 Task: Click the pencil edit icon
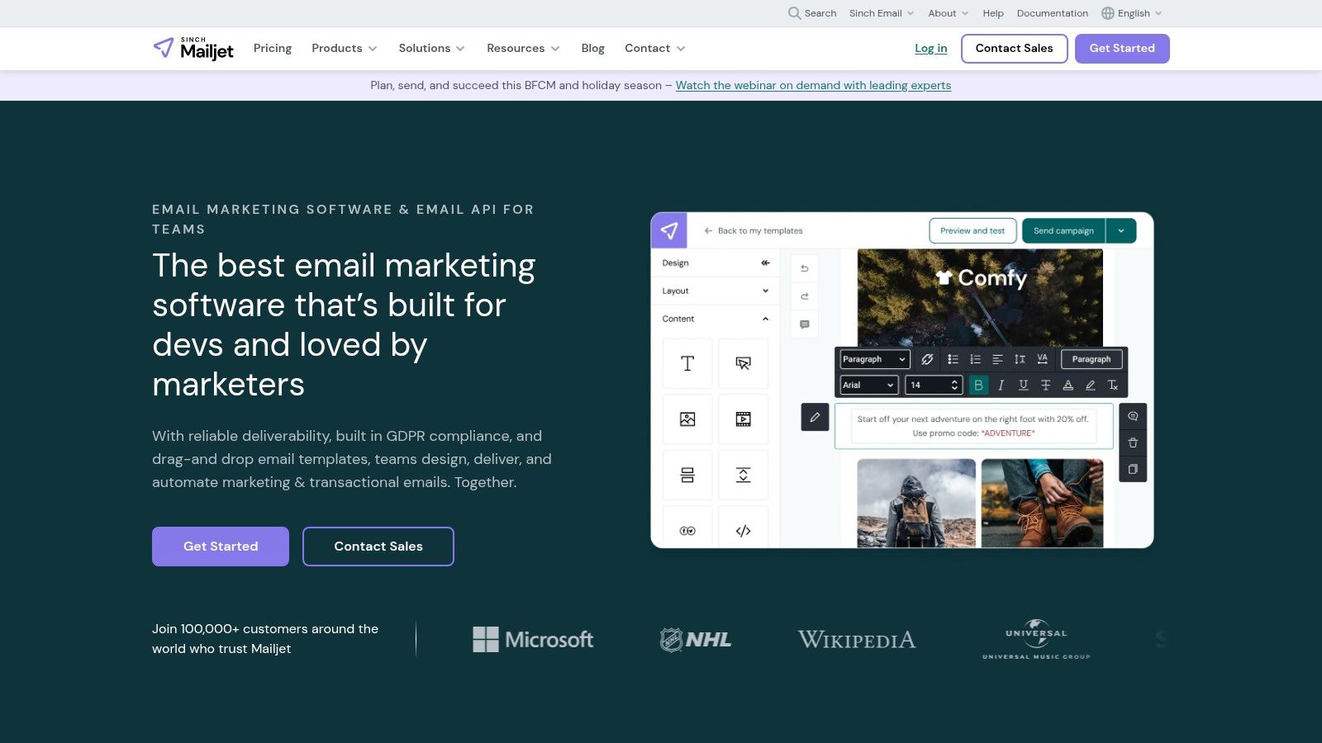[815, 417]
